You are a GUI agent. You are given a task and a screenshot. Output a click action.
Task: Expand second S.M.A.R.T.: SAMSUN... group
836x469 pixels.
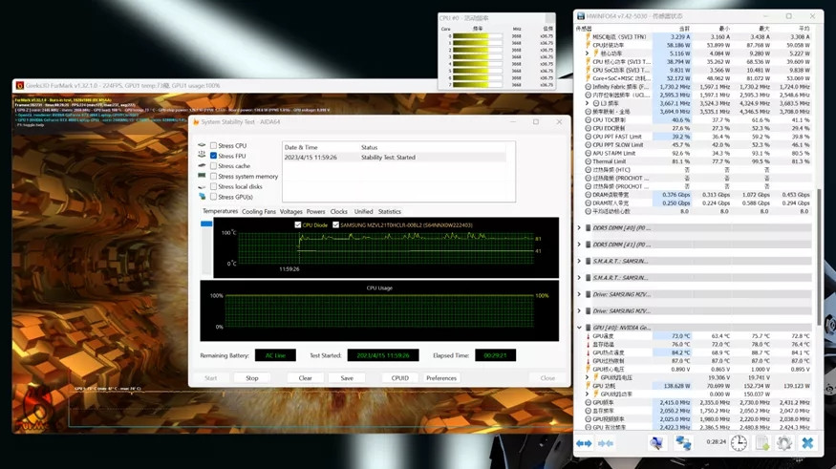tap(580, 278)
